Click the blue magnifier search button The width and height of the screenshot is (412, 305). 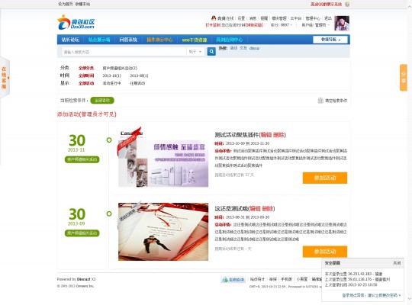click(211, 52)
